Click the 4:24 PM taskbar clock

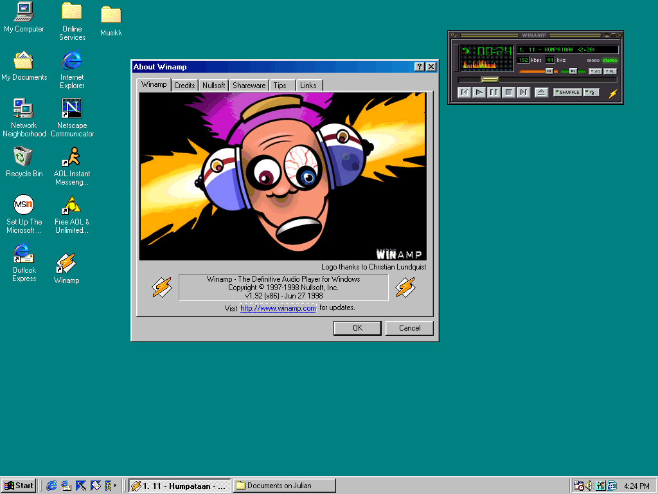point(637,486)
